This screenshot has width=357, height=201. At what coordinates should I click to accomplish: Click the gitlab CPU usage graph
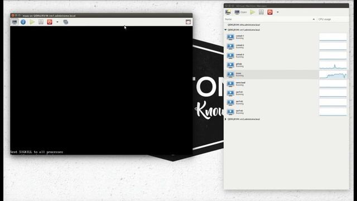[333, 65]
